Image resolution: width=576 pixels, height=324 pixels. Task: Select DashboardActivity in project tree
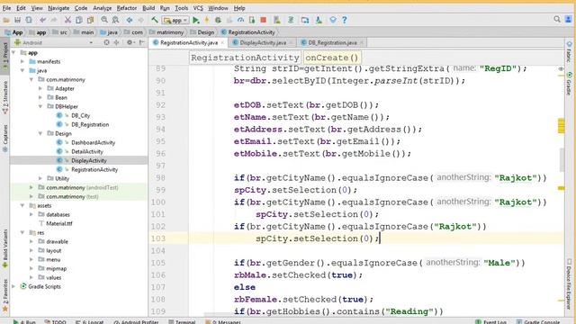(x=93, y=142)
